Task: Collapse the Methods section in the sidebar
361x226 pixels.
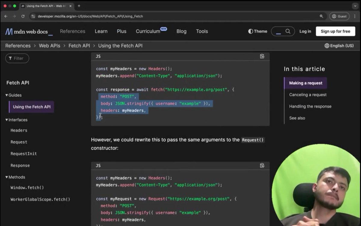Action: [15, 177]
